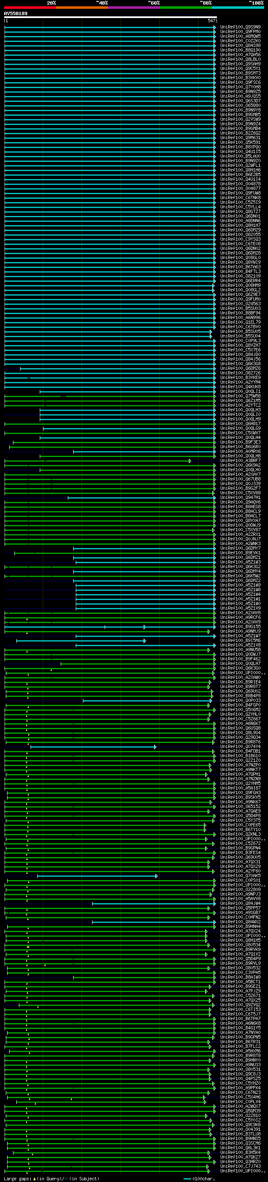Select the label UniRef100_A2ZRX1
The width and height of the screenshot is (268, 1182).
pyautogui.click(x=240, y=535)
